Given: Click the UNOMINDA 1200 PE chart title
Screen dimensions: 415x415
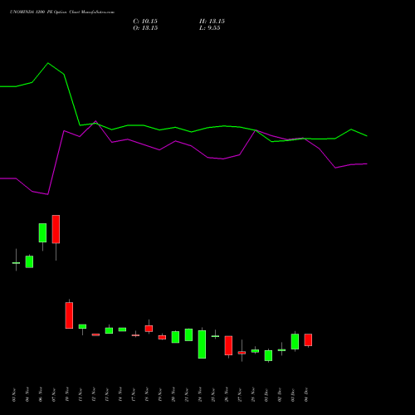Looking at the screenshot, I should [62, 12].
